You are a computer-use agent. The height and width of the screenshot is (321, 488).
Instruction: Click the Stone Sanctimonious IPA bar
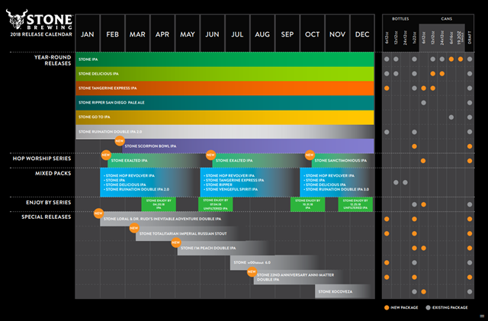click(x=342, y=161)
